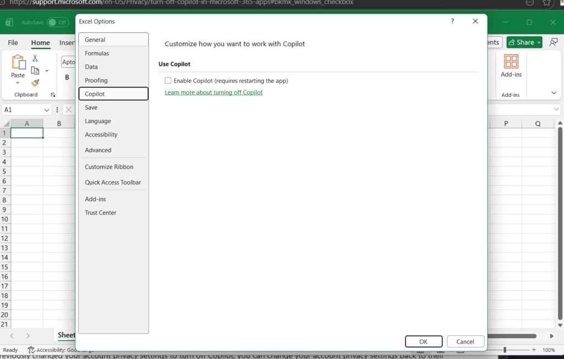Select the Copilot options category

point(113,93)
